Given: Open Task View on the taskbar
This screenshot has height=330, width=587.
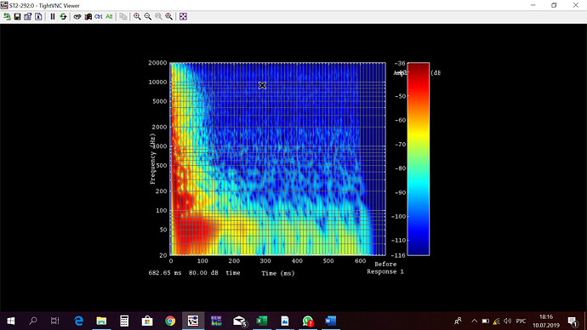Looking at the screenshot, I should pyautogui.click(x=55, y=321).
